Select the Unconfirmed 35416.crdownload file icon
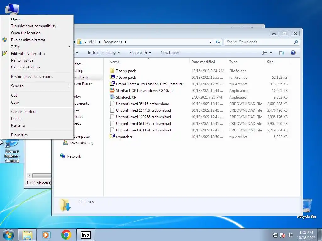This screenshot has width=322, height=241. pyautogui.click(x=112, y=104)
